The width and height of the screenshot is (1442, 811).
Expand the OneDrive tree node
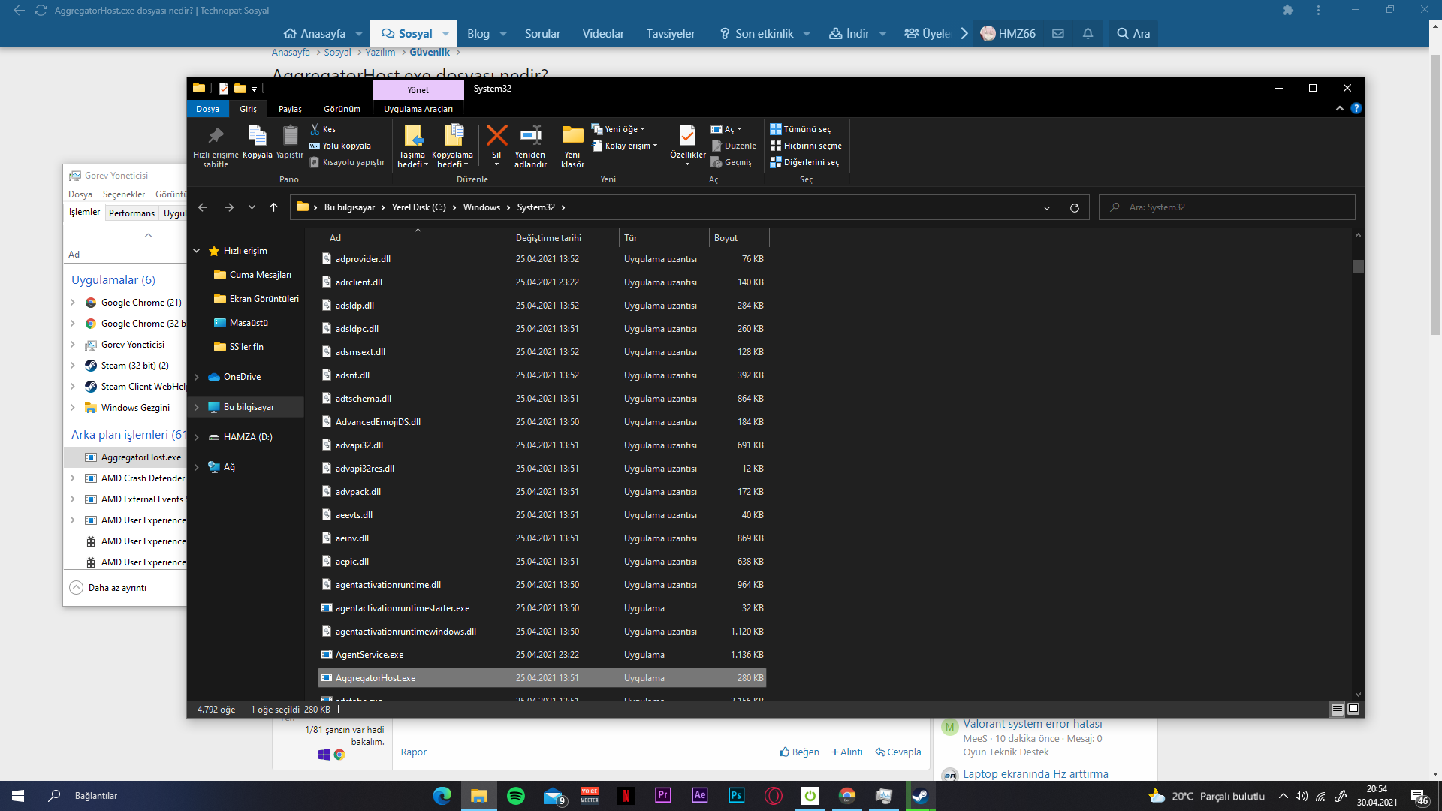197,377
